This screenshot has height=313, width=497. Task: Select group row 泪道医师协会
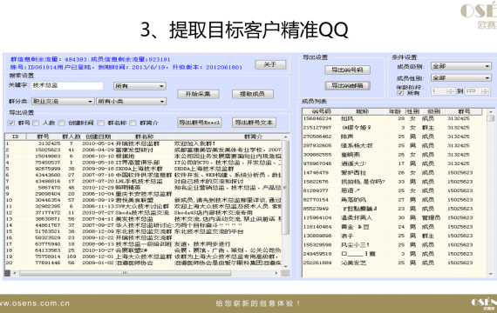pos(143,263)
